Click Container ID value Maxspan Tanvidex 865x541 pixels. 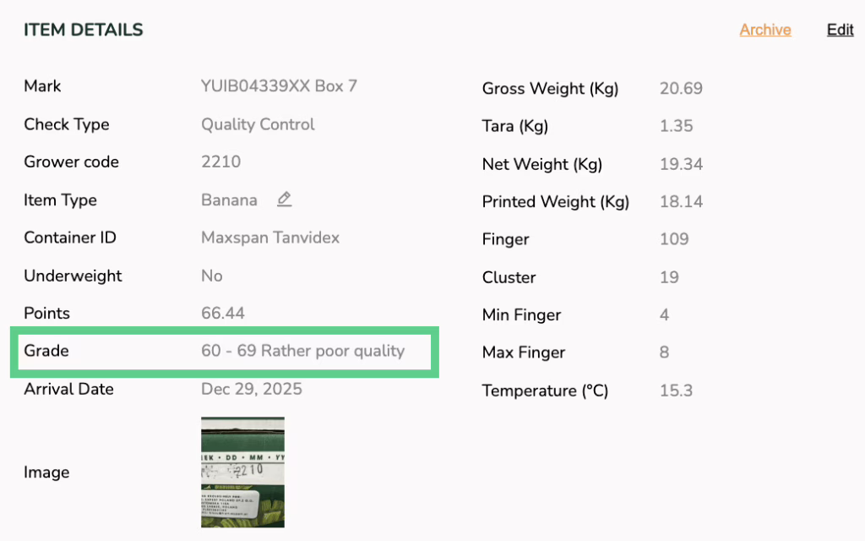tap(270, 238)
